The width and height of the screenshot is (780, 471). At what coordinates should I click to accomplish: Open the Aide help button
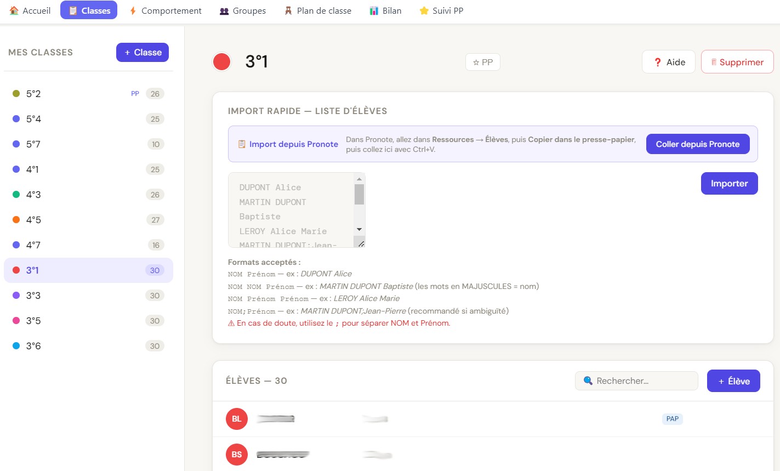click(668, 62)
